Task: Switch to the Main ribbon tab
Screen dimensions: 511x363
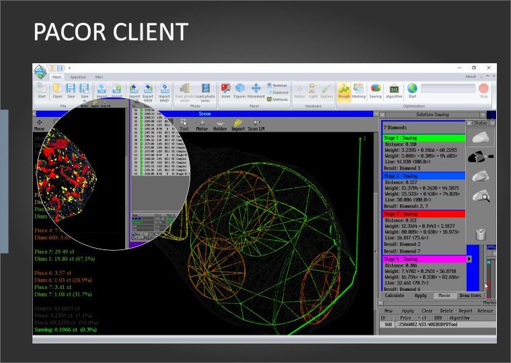Action: (x=56, y=77)
